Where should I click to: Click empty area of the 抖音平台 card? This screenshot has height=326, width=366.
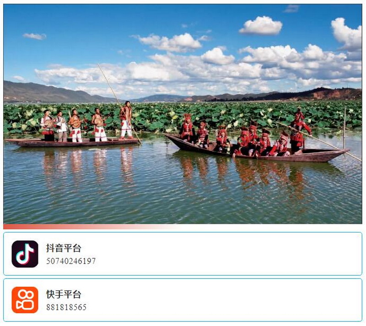pyautogui.click(x=222, y=254)
